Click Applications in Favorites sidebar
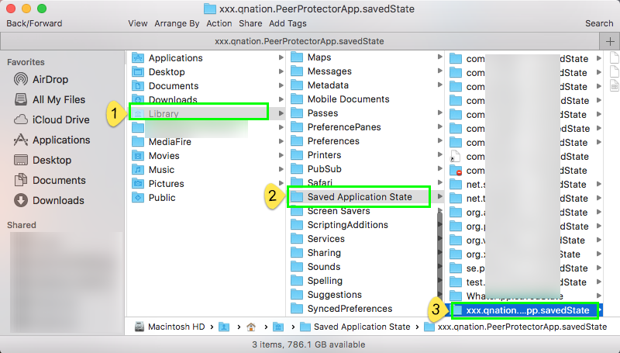Screen dimensions: 620x353 click(52, 140)
